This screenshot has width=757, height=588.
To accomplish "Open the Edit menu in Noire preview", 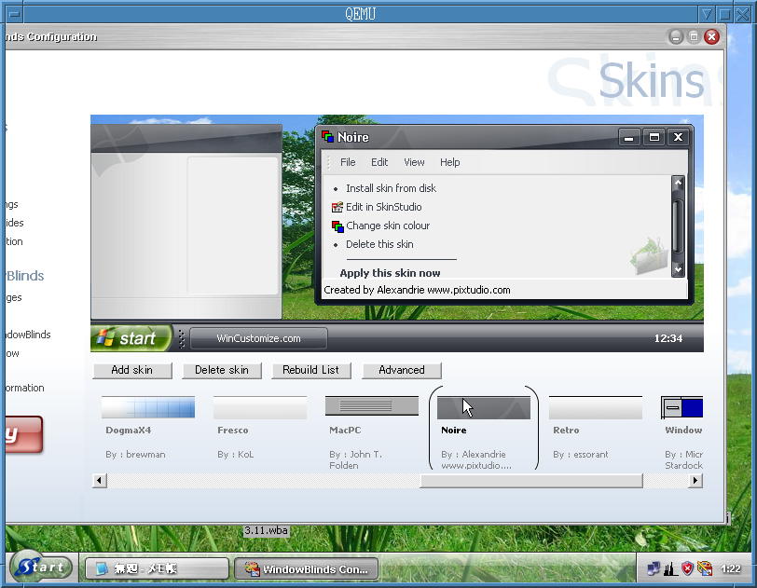I will point(379,162).
